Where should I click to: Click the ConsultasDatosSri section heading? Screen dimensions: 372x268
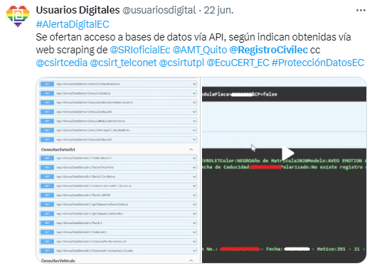click(x=58, y=149)
